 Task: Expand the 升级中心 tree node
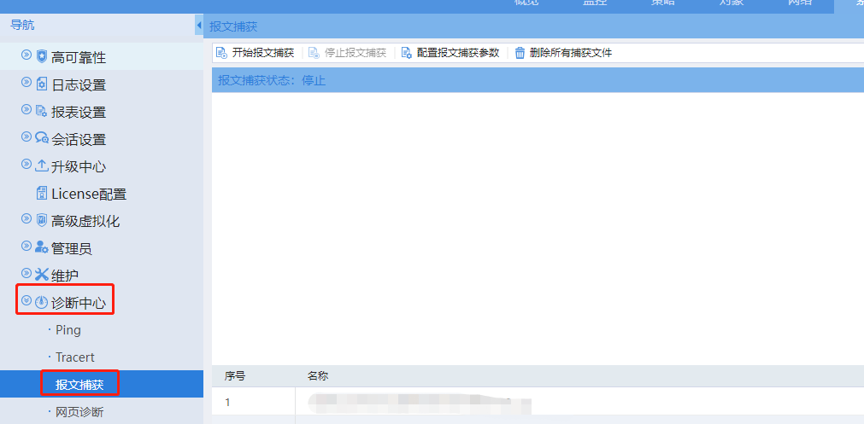tap(26, 164)
